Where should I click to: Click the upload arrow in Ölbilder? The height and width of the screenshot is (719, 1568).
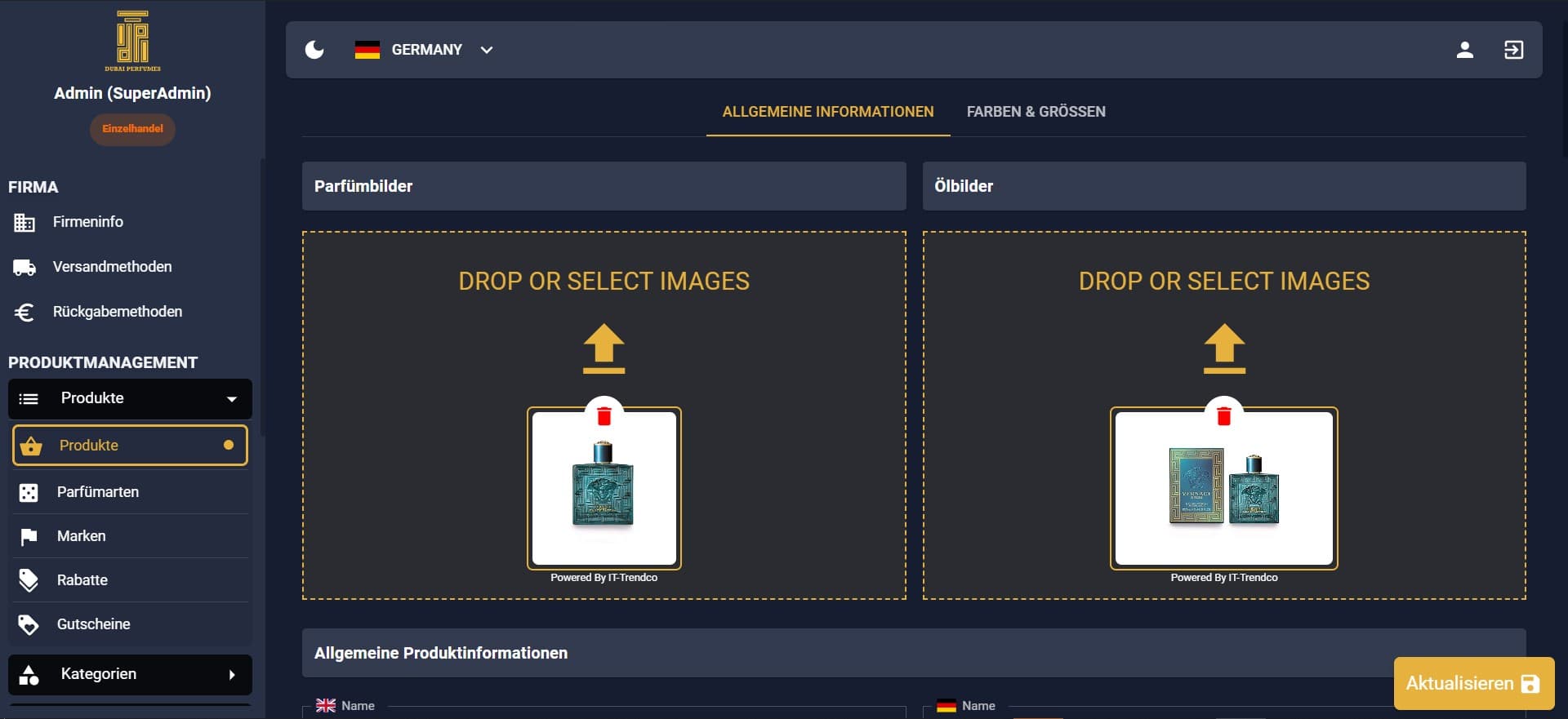click(x=1223, y=348)
